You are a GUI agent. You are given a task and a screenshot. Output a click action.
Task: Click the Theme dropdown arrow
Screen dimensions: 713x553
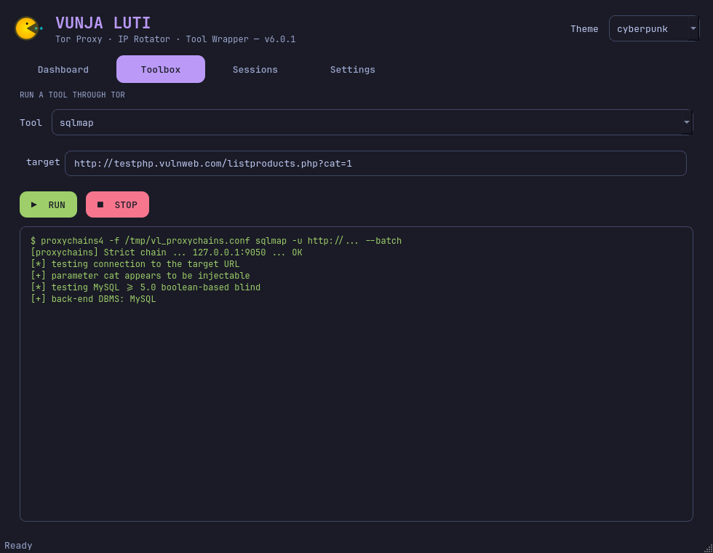(693, 28)
